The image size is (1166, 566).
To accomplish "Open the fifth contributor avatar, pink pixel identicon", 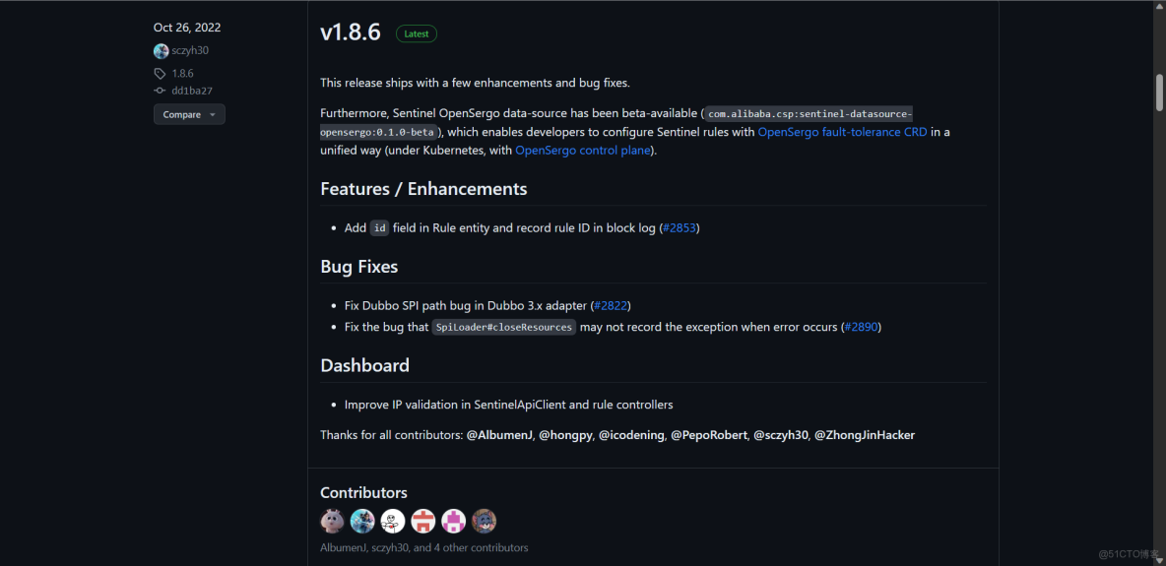I will (x=454, y=521).
